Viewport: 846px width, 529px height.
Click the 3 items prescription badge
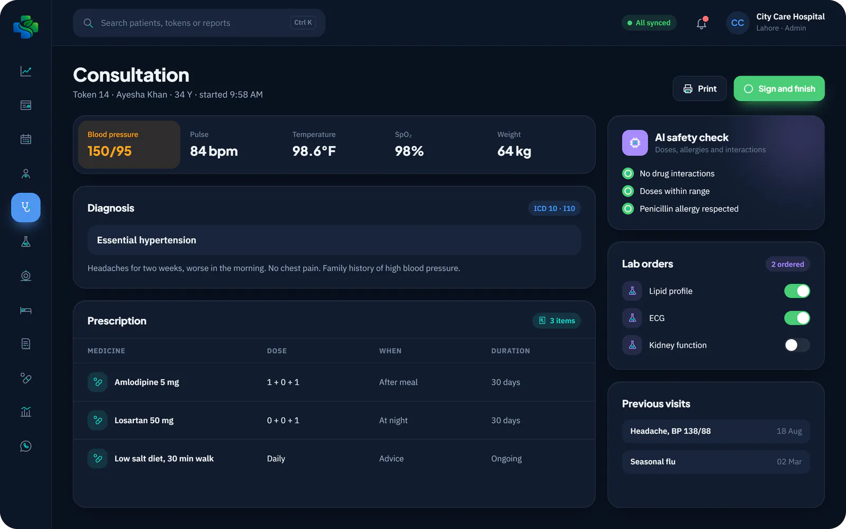[557, 321]
